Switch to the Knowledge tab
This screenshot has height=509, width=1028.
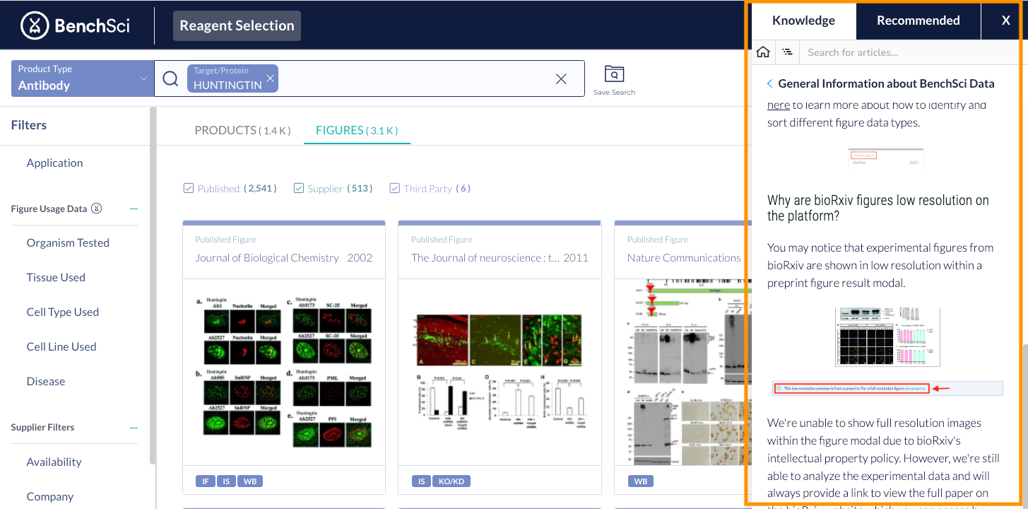click(803, 21)
